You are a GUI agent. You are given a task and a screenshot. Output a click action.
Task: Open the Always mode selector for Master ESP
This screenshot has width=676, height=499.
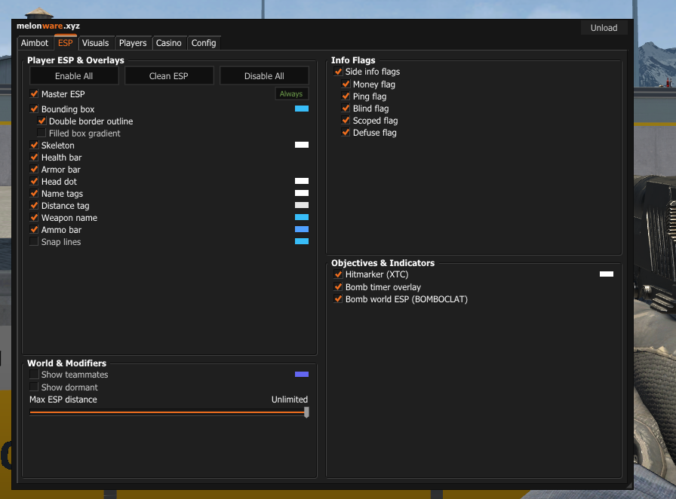point(291,94)
